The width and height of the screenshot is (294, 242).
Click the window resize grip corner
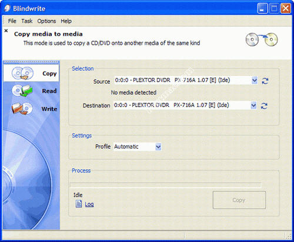pos(288,236)
